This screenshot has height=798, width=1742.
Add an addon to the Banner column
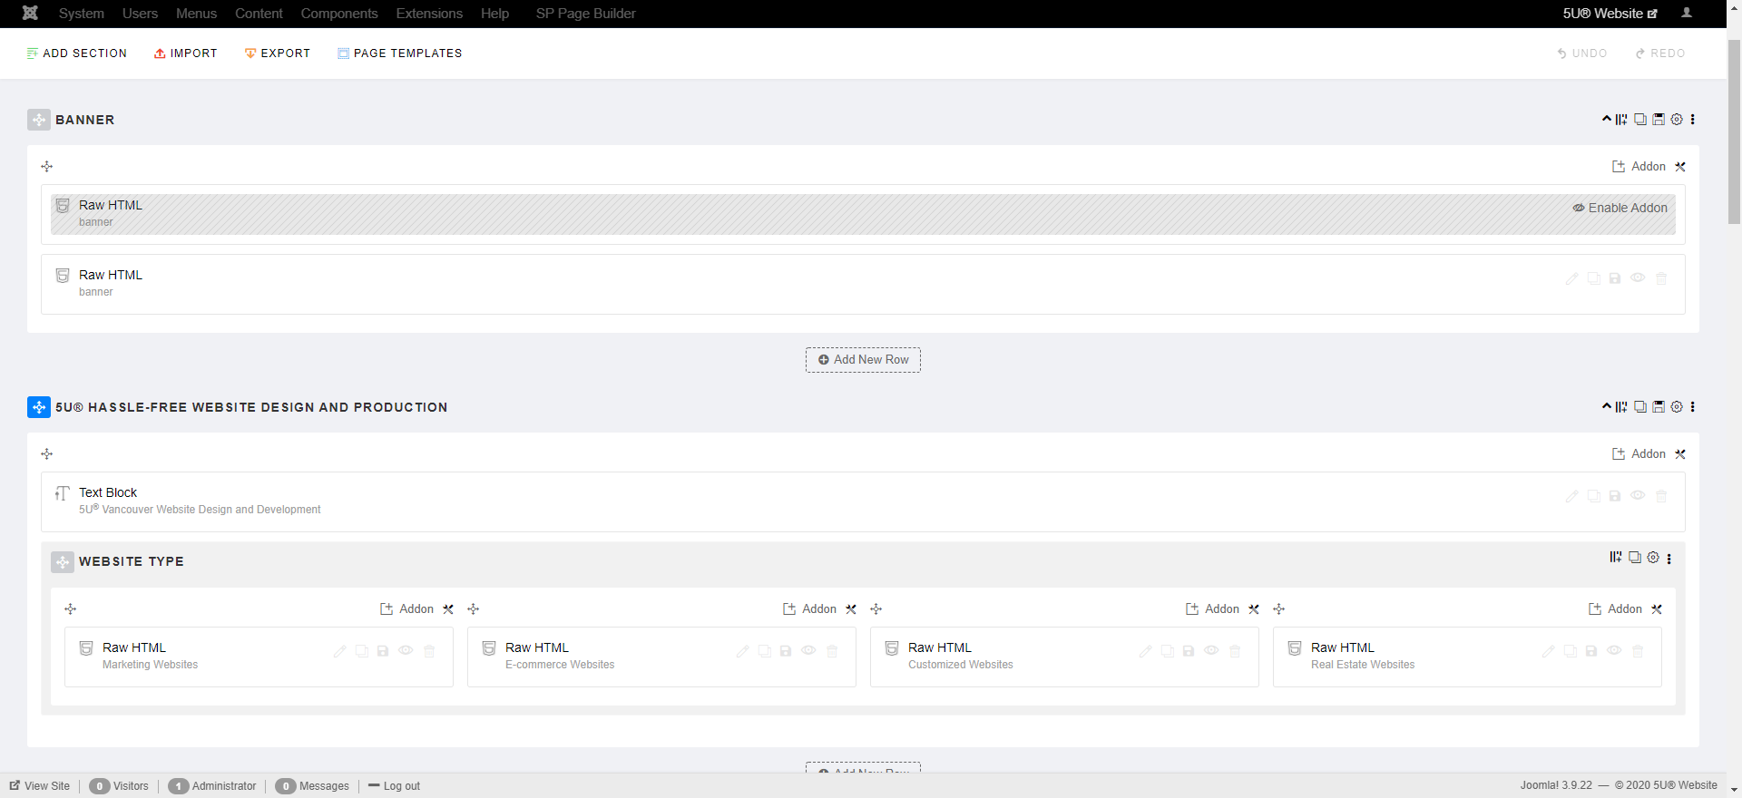click(1639, 167)
